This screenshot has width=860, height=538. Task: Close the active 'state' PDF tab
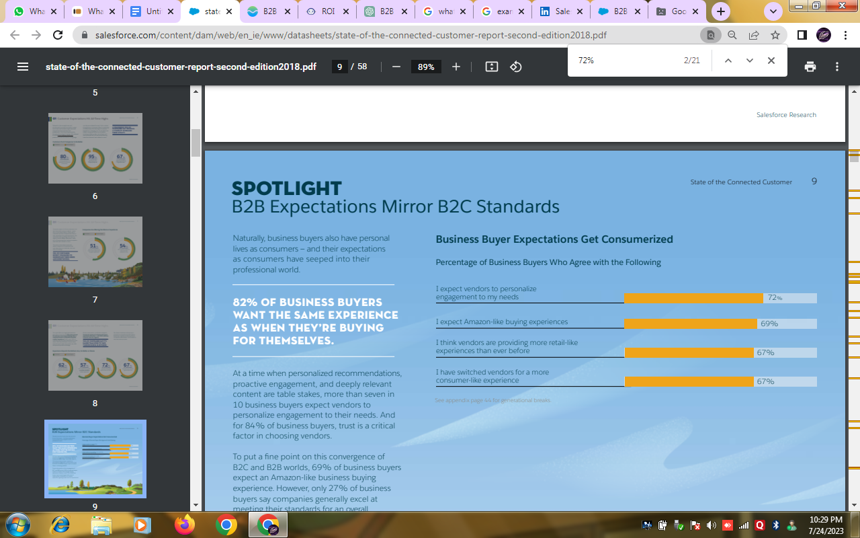(228, 11)
